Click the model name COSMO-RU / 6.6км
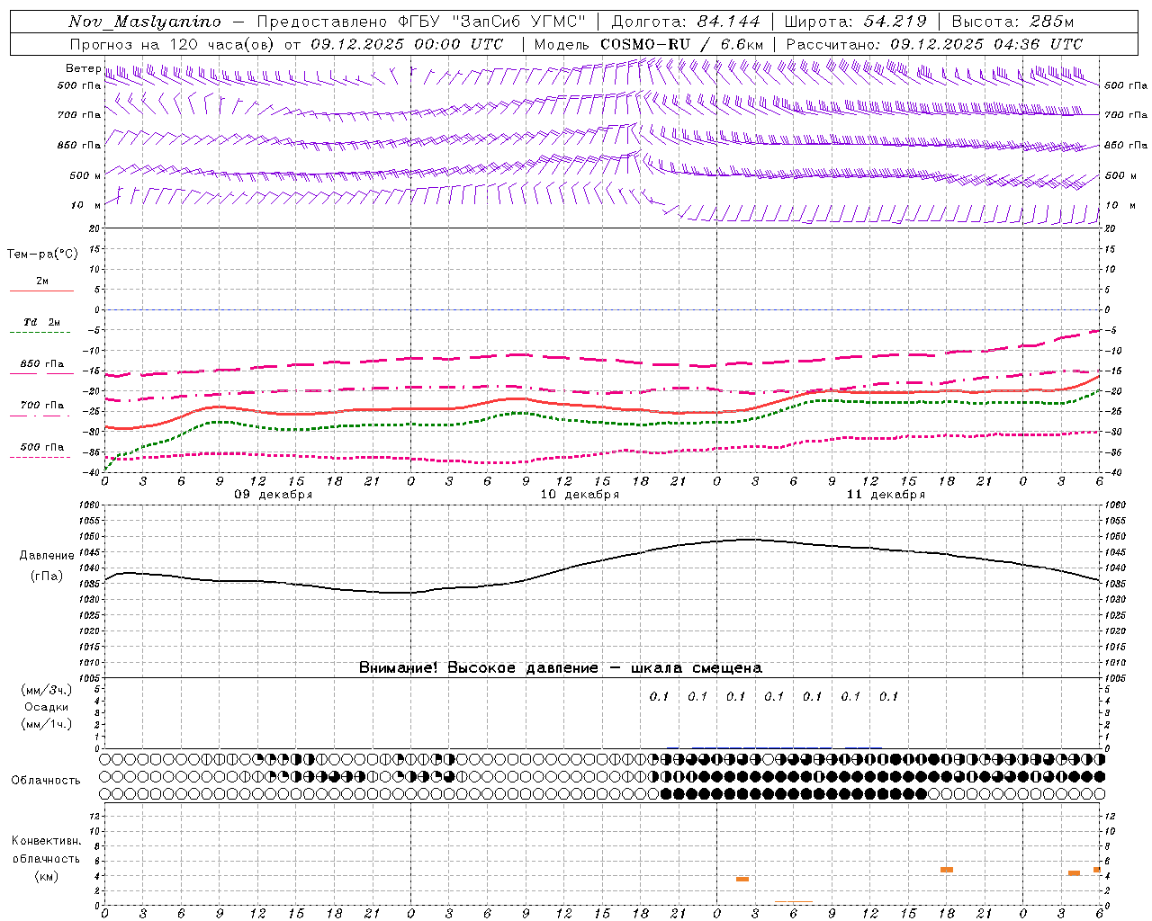The image size is (1152, 921). (x=682, y=44)
